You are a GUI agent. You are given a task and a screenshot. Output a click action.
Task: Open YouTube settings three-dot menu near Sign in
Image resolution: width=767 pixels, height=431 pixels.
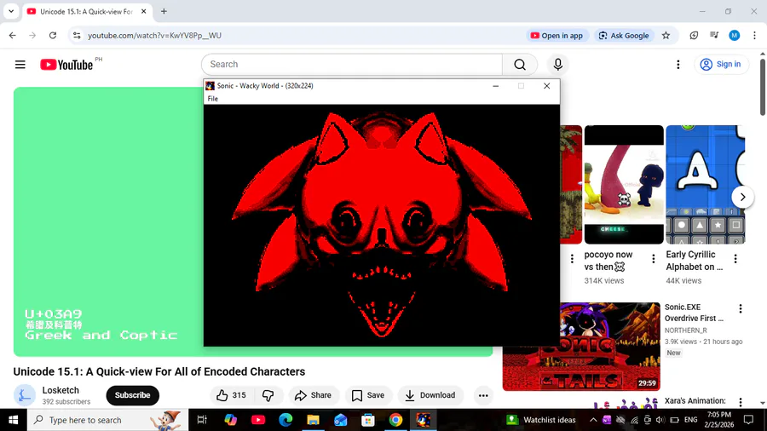pyautogui.click(x=678, y=65)
